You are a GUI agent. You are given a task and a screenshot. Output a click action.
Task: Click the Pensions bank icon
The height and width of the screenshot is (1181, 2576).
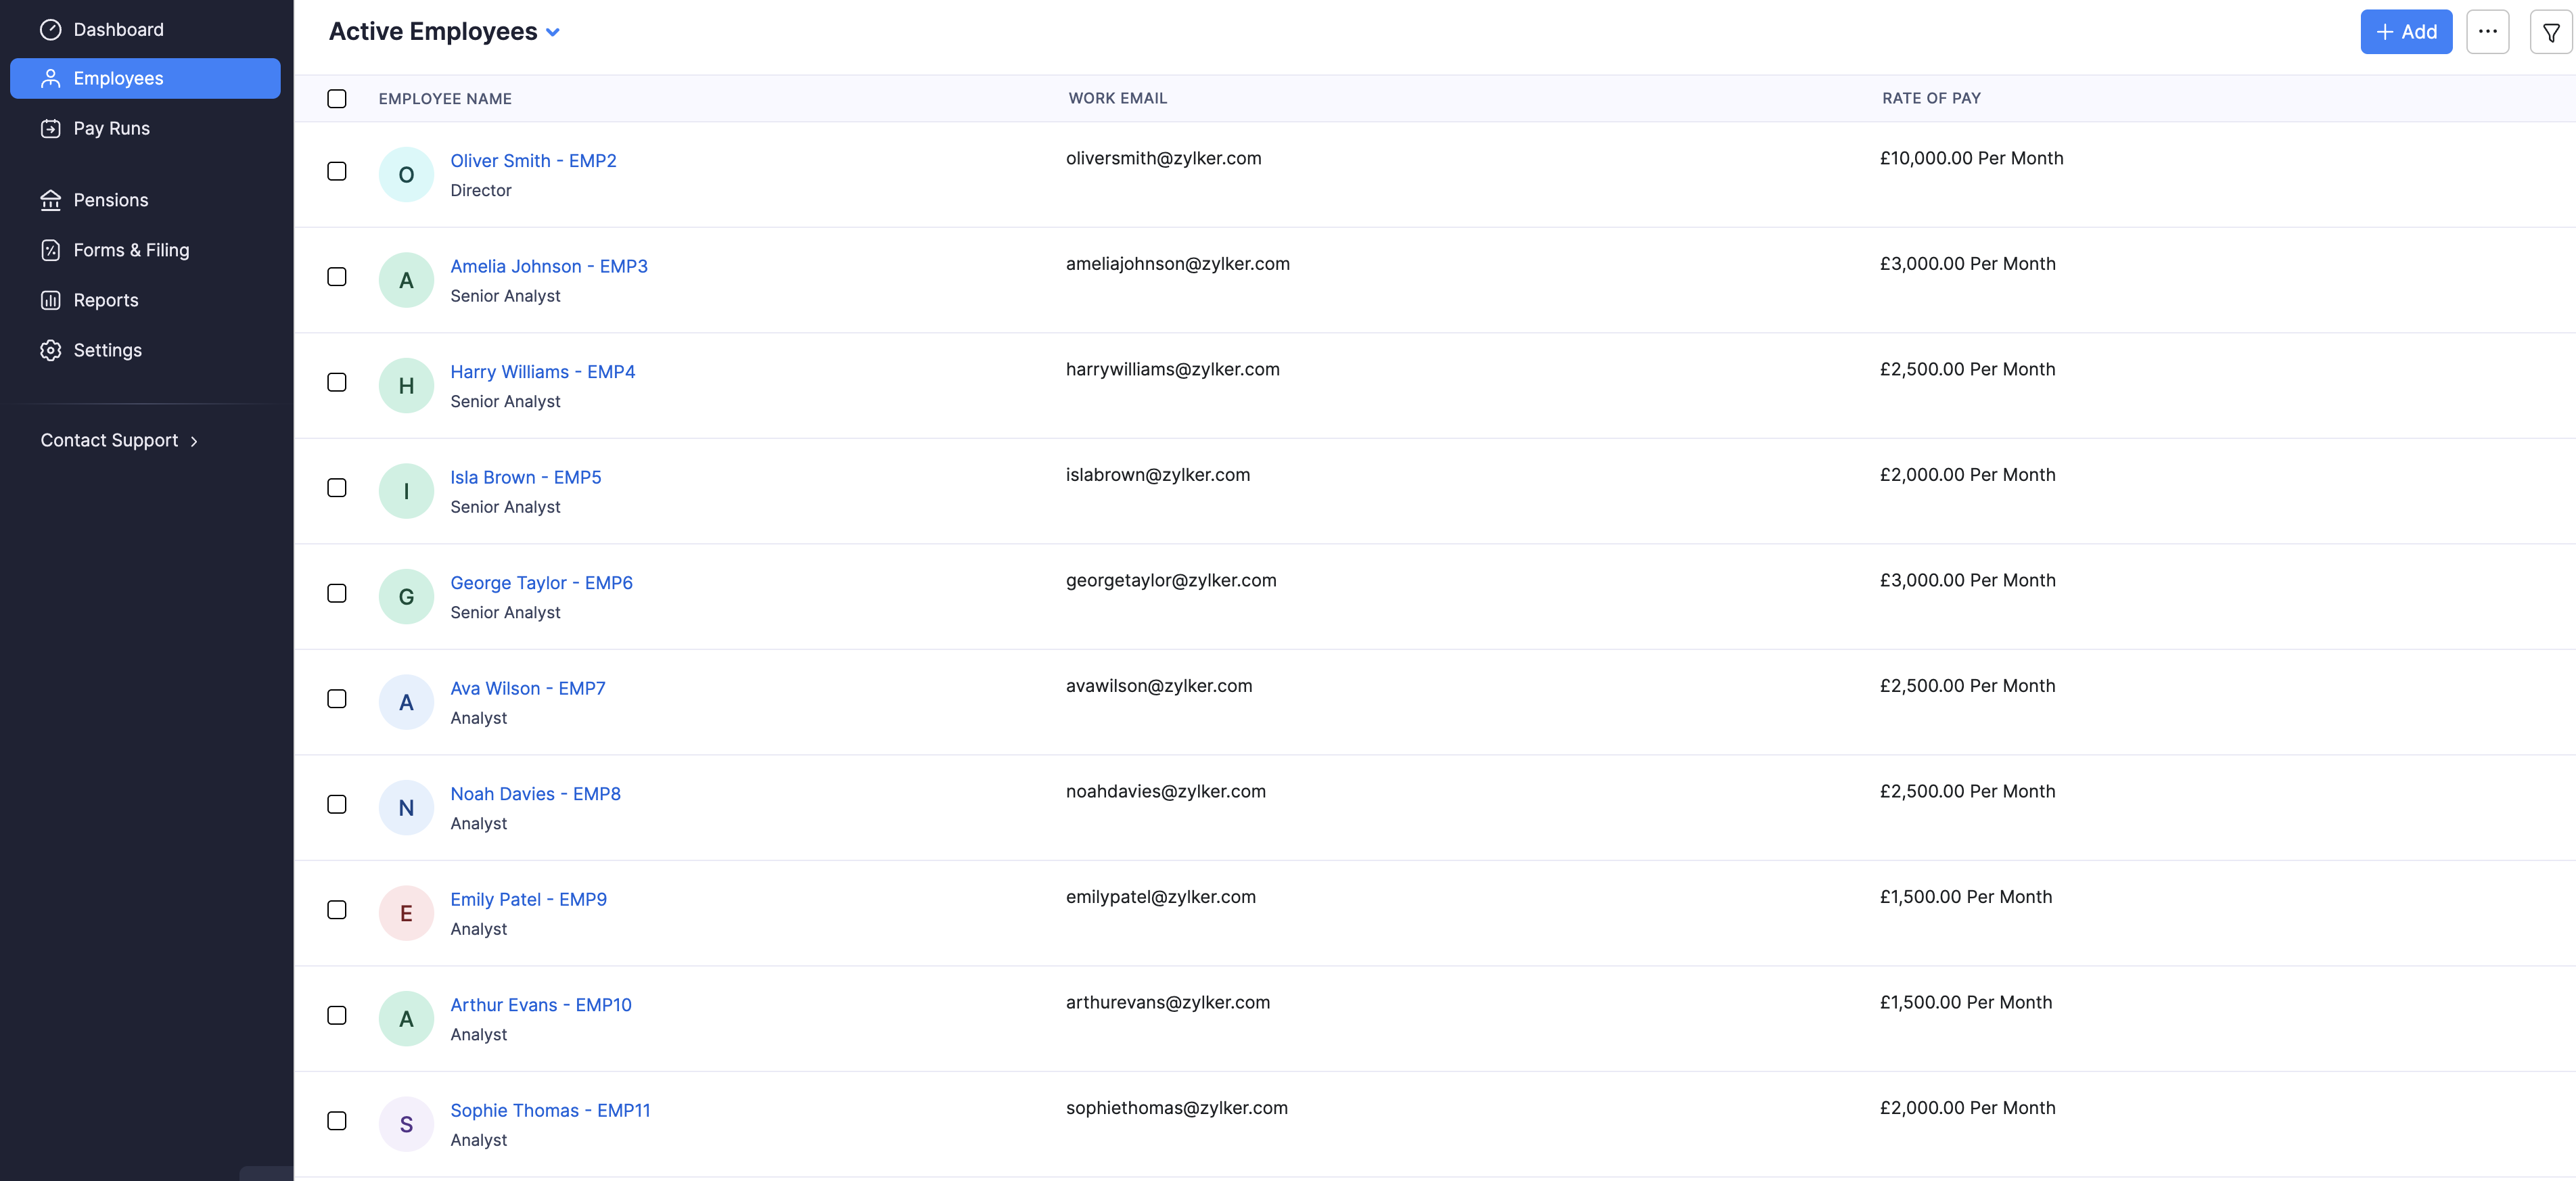pos(50,200)
